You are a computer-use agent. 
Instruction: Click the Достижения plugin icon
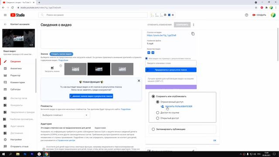(5, 133)
